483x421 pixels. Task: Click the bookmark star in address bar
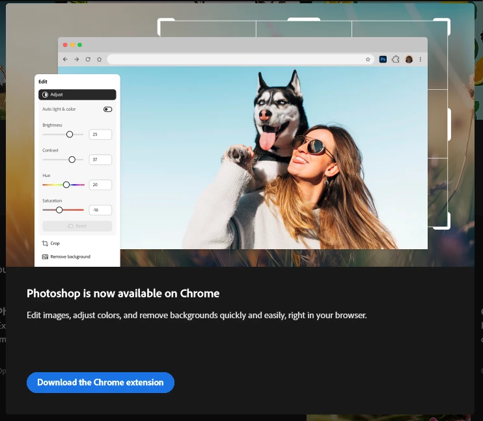coord(368,59)
